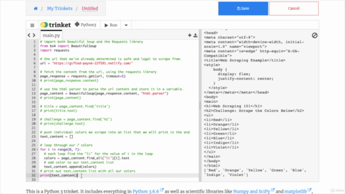Click the 'from bs4 import BeautifulSoup' line
Image resolution: width=345 pixels, height=194 pixels.
pyautogui.click(x=68, y=46)
